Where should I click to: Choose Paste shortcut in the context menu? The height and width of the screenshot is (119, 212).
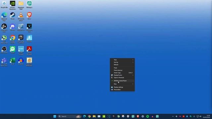[x=122, y=70]
